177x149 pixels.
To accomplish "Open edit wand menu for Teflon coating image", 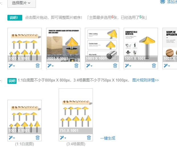I will 89,65.
